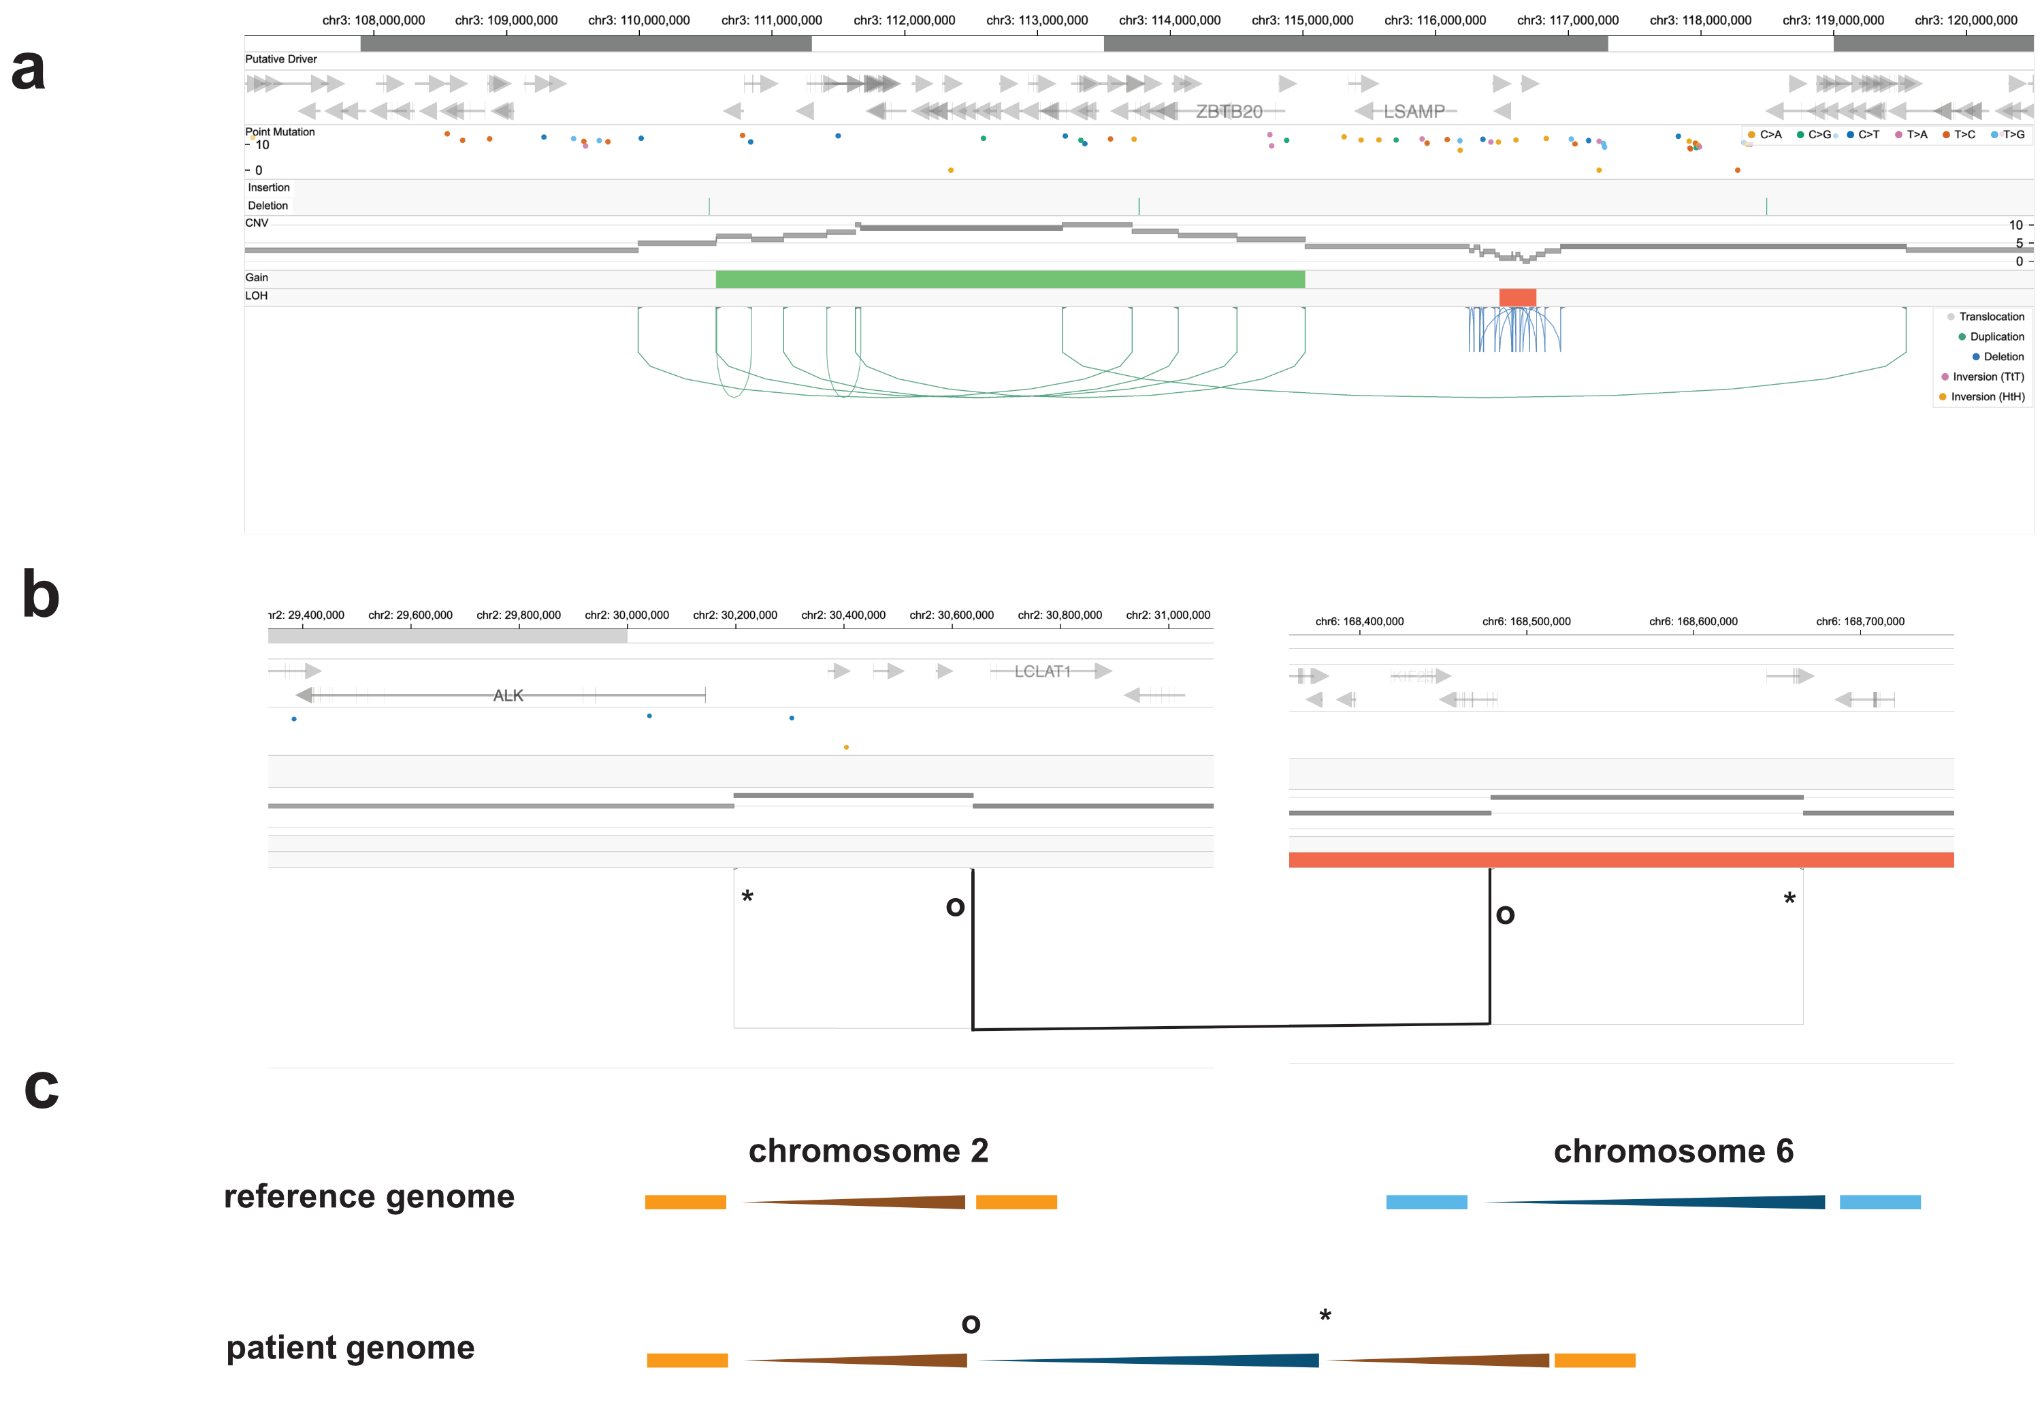This screenshot has width=2042, height=1402.
Task: Click the dark blue wedge in patient genome row
Action: tap(1148, 1360)
